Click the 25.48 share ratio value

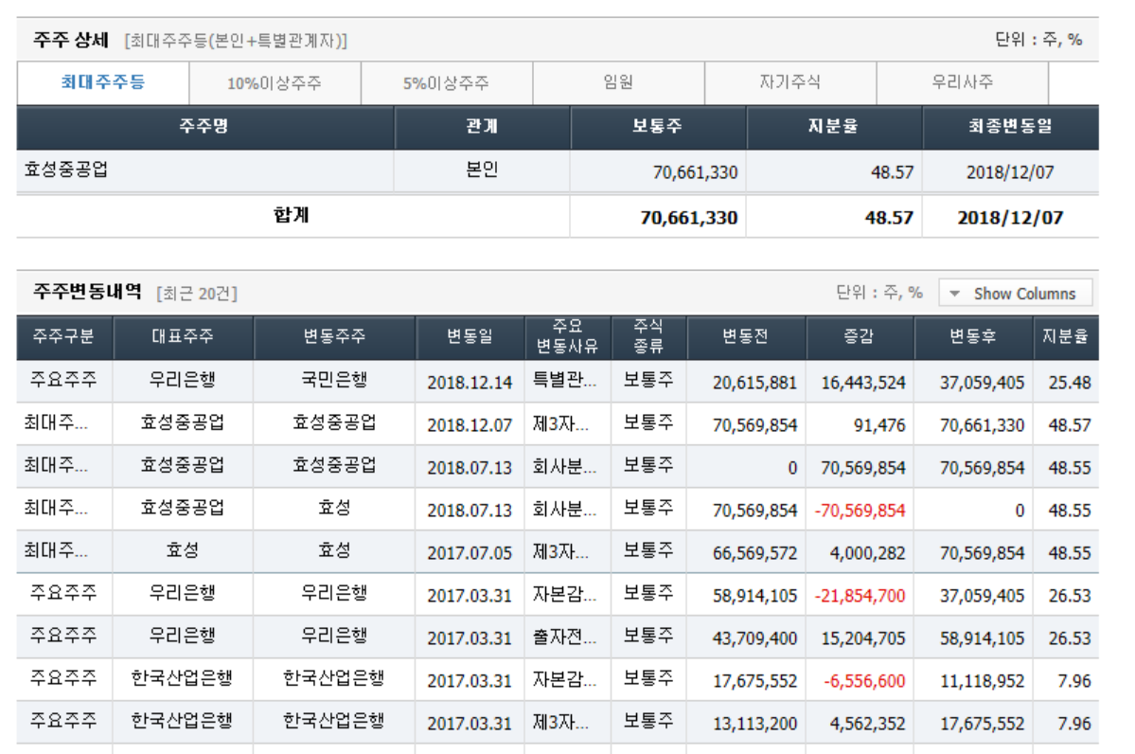[1070, 383]
